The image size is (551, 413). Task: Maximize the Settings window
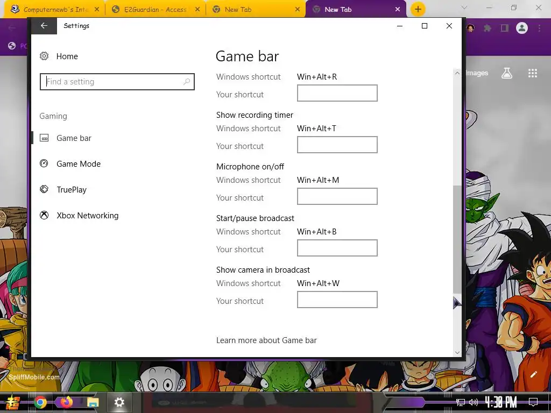point(425,26)
